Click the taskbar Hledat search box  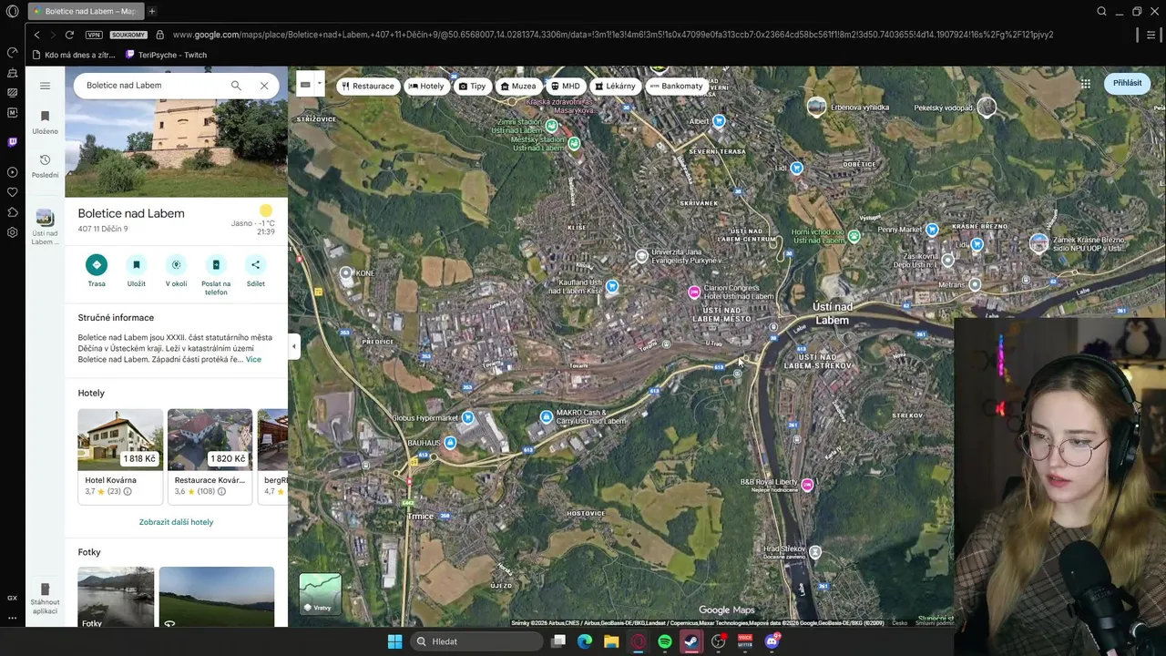(x=476, y=641)
